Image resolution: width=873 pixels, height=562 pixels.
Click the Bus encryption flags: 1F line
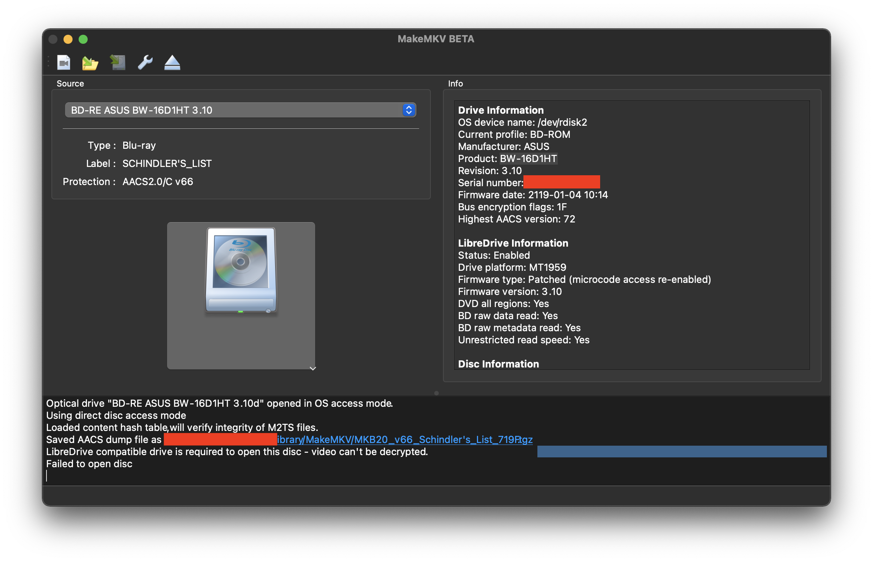click(x=512, y=207)
